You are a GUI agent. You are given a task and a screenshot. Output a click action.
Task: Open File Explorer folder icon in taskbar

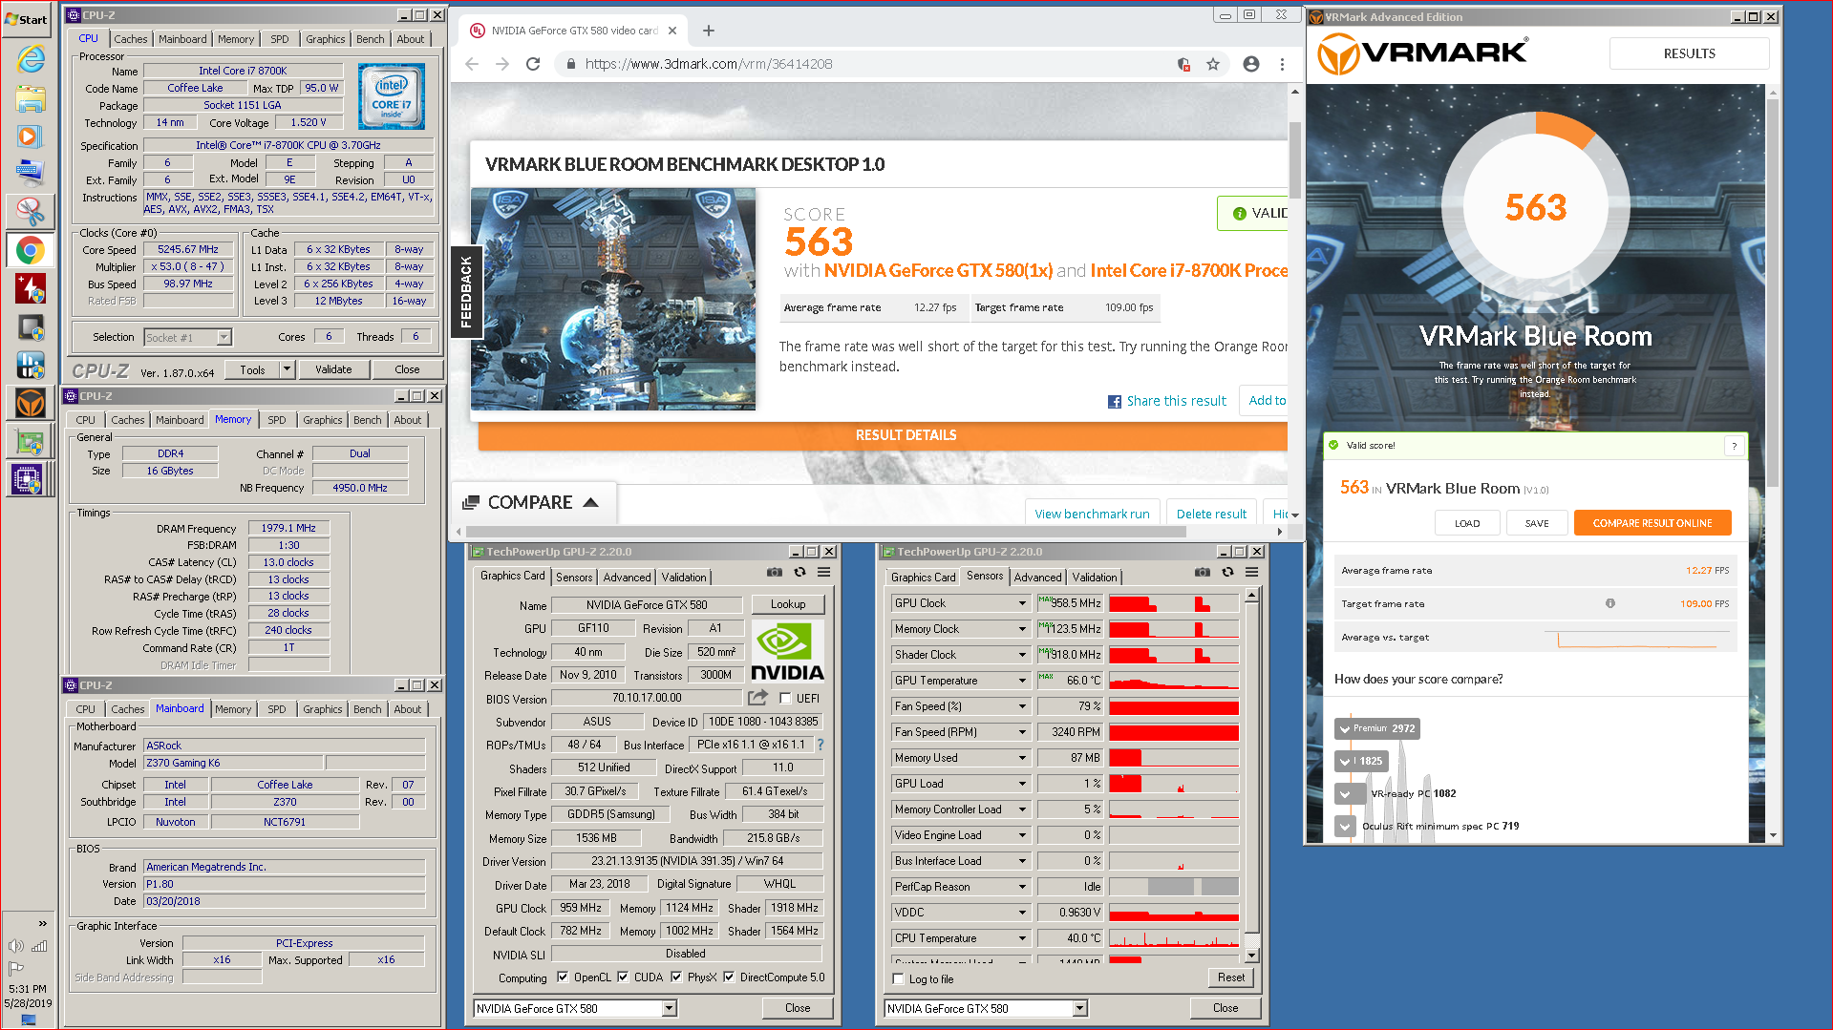tap(31, 98)
